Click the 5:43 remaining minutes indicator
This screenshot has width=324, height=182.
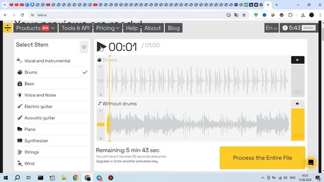point(292,28)
